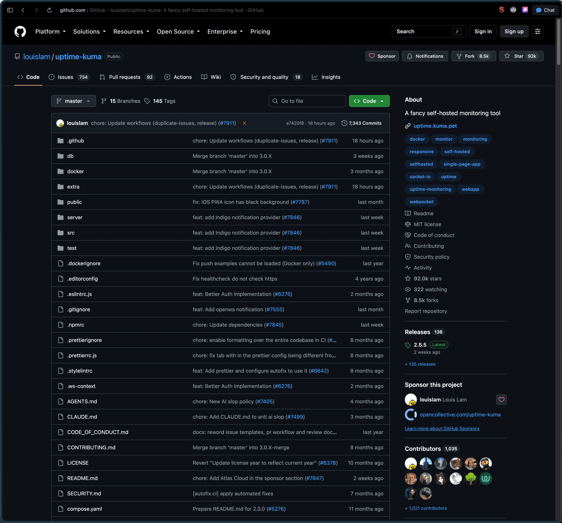This screenshot has width=562, height=523.
Task: Fork the repository
Action: [474, 56]
